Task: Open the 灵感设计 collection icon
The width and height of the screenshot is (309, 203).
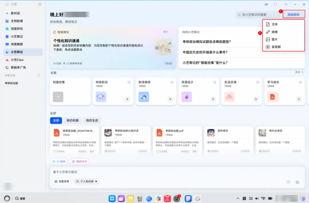Action: point(187,97)
